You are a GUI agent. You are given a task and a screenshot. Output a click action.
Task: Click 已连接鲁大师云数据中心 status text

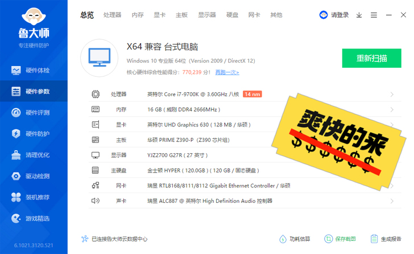tap(119, 239)
